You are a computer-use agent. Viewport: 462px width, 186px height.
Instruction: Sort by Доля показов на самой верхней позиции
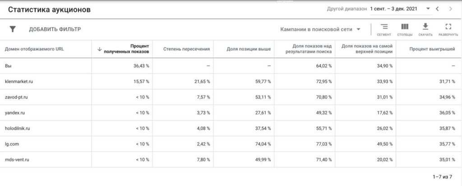point(367,49)
